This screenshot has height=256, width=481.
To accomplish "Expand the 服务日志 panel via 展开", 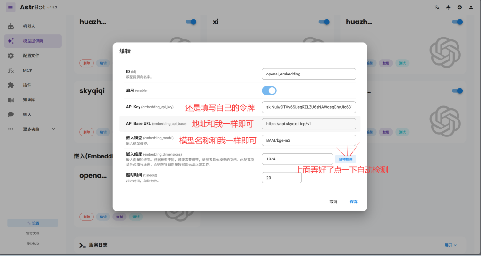I will click(x=450, y=245).
